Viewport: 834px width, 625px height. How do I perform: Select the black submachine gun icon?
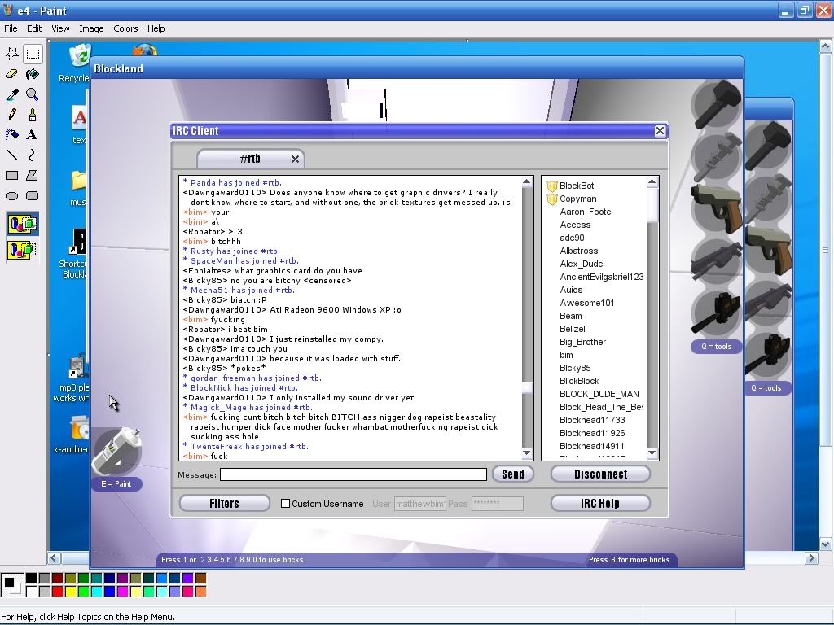coord(718,313)
